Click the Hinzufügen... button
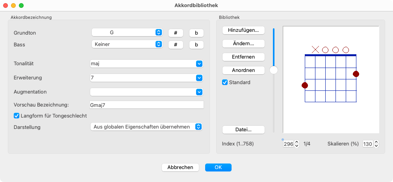 (x=243, y=30)
